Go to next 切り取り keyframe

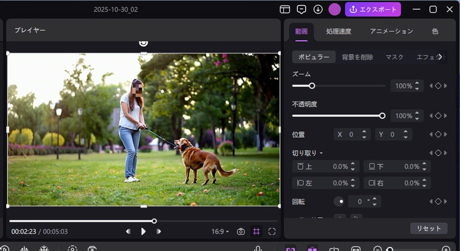pyautogui.click(x=445, y=153)
